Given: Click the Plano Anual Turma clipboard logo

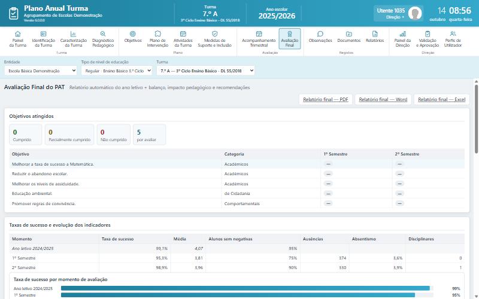Looking at the screenshot, I should [x=14, y=13].
